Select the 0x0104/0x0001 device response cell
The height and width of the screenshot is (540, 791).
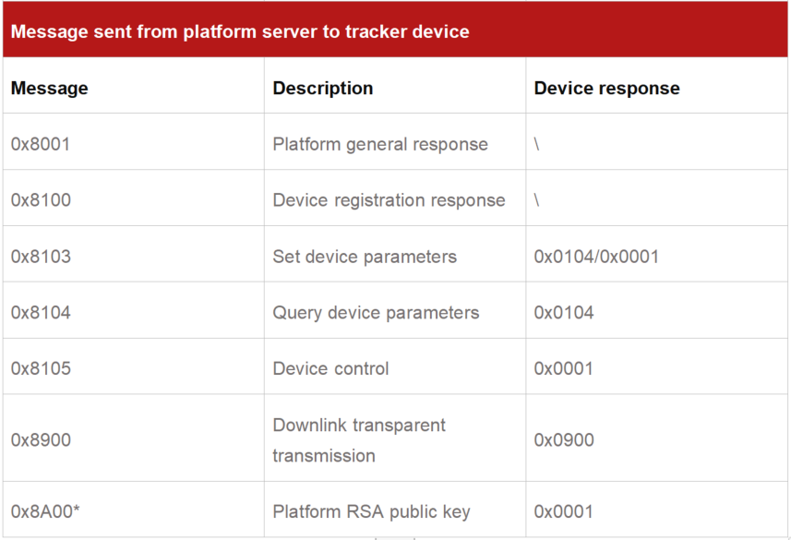[x=596, y=257]
